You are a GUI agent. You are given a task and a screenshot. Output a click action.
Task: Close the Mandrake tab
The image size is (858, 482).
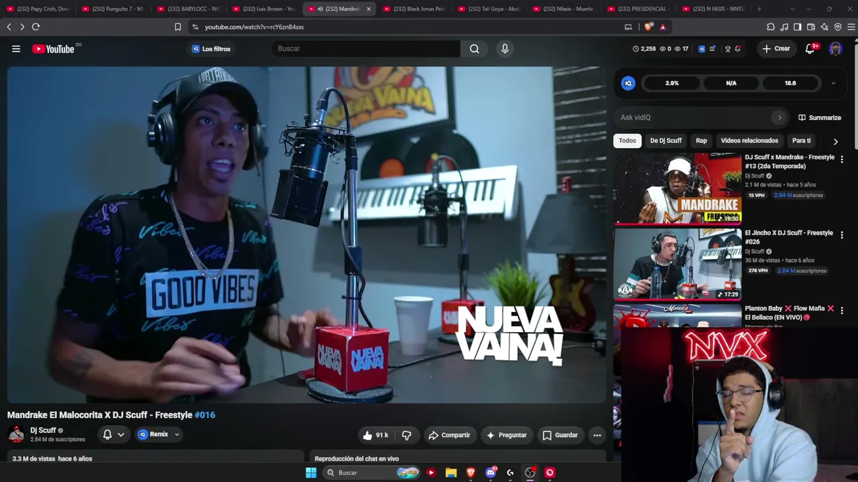click(x=368, y=9)
